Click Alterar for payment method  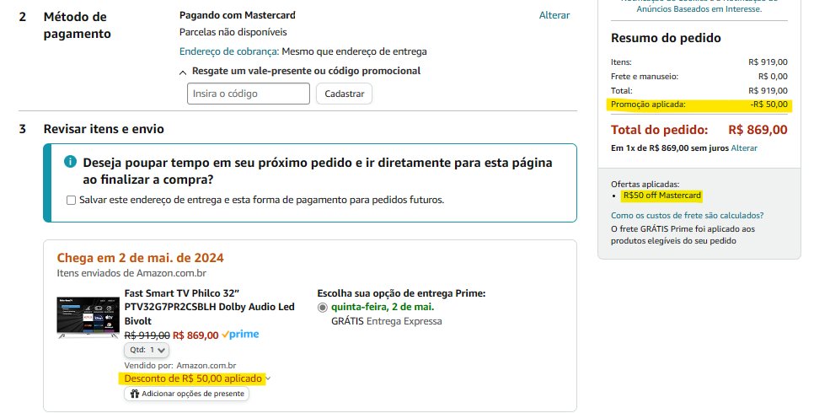[554, 15]
